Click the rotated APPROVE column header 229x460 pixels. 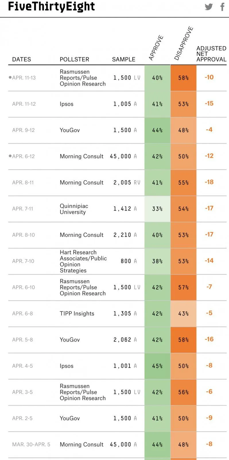click(156, 48)
